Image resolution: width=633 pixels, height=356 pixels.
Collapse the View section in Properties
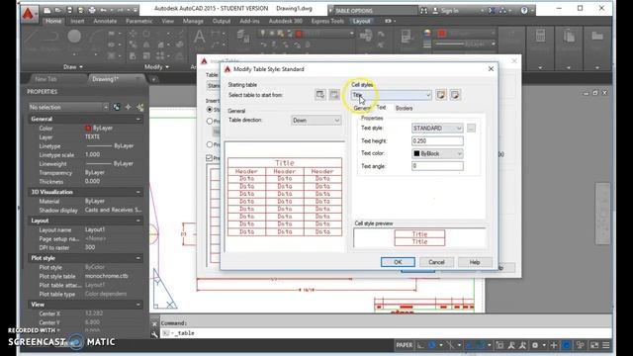click(x=138, y=305)
